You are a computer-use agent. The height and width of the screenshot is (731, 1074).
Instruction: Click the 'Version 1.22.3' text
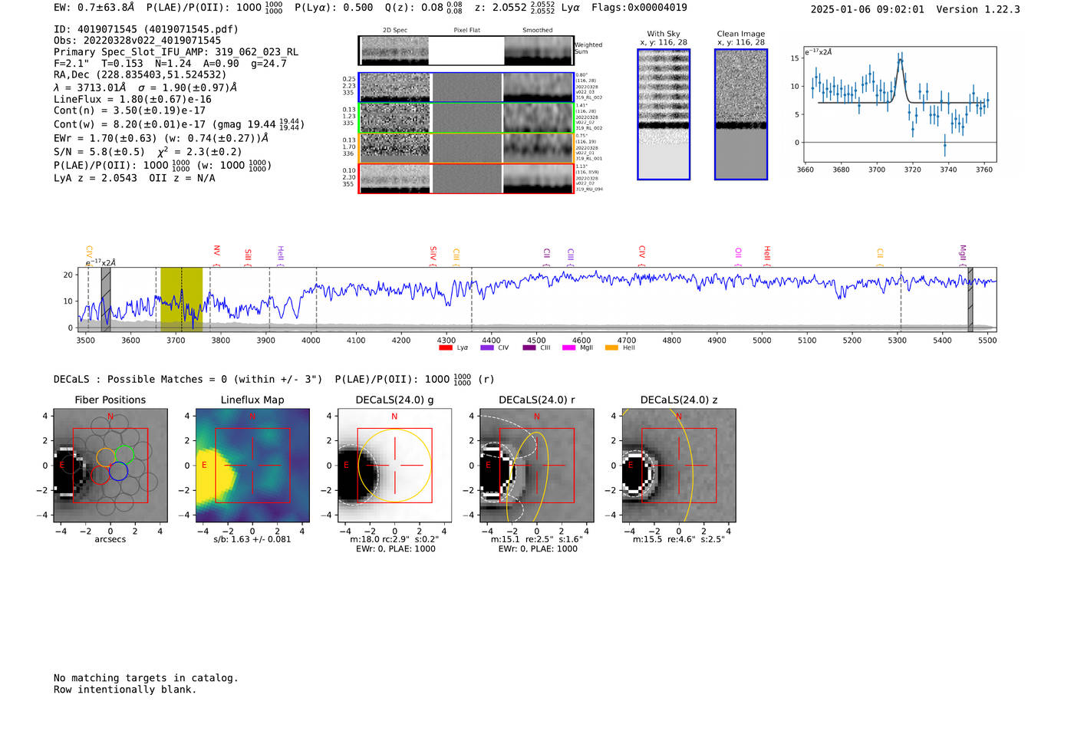978,9
